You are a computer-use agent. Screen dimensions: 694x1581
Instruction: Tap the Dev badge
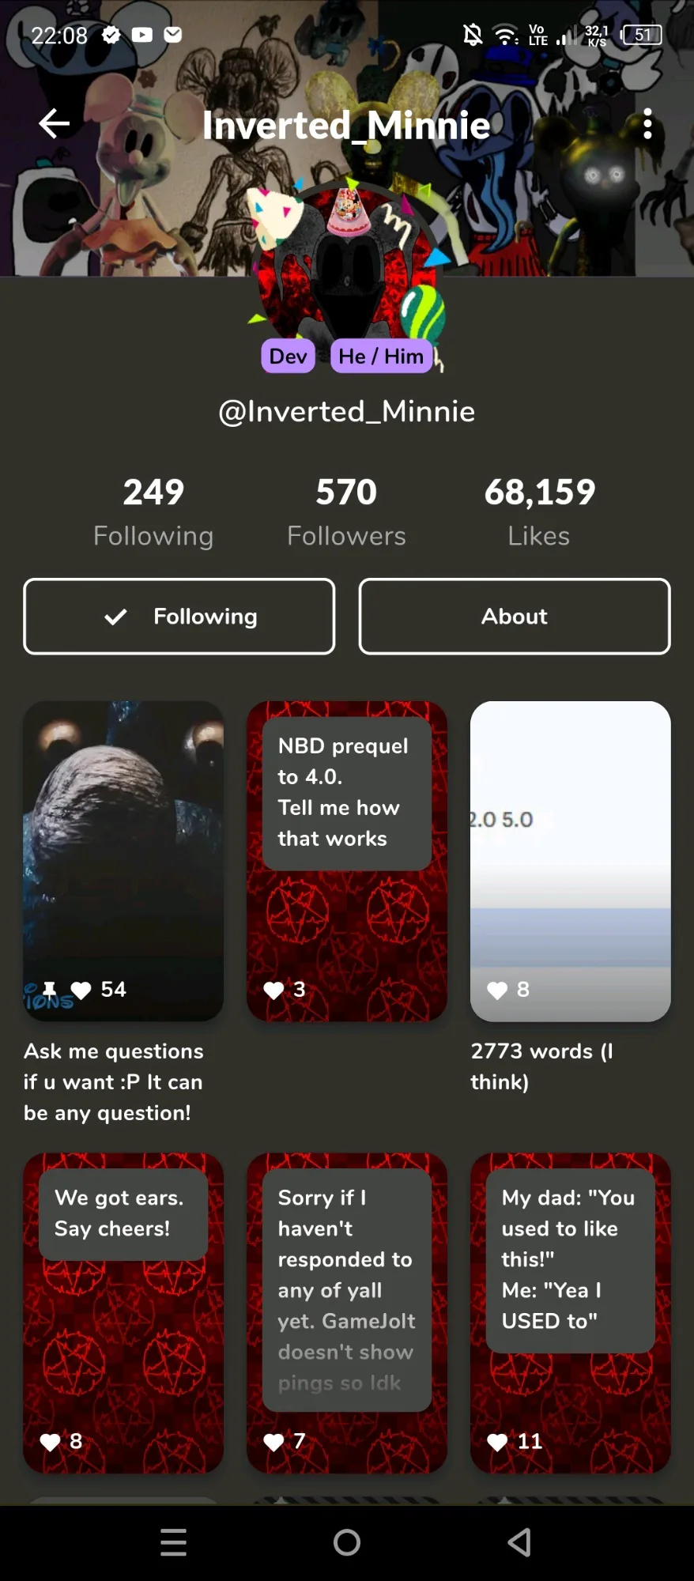[x=288, y=356]
